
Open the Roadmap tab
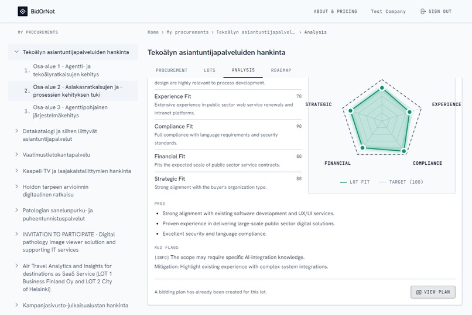(x=281, y=70)
